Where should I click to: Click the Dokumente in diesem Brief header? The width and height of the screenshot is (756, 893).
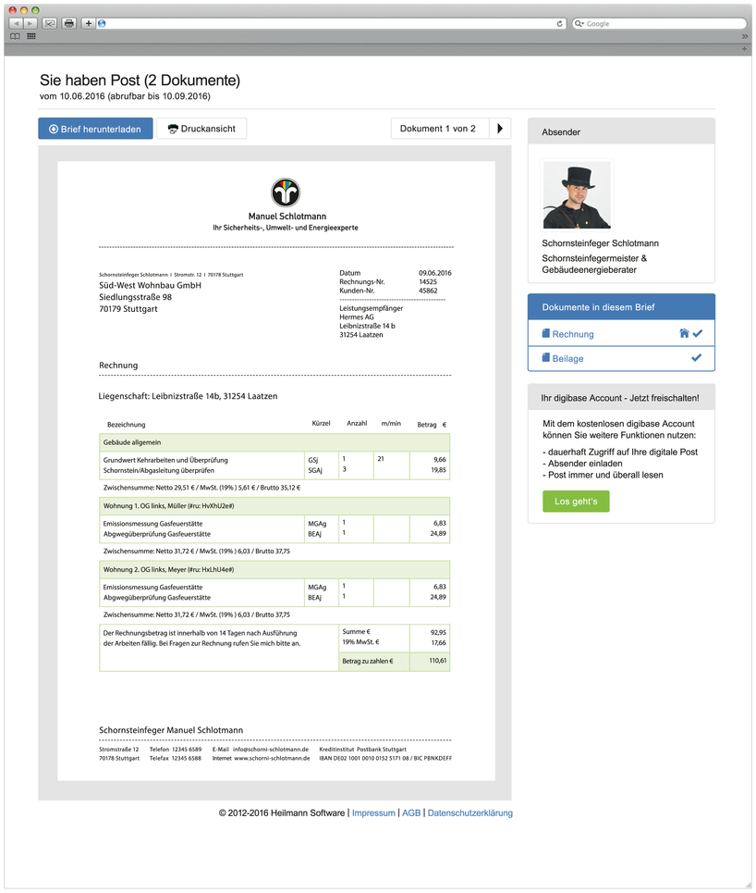tap(621, 307)
